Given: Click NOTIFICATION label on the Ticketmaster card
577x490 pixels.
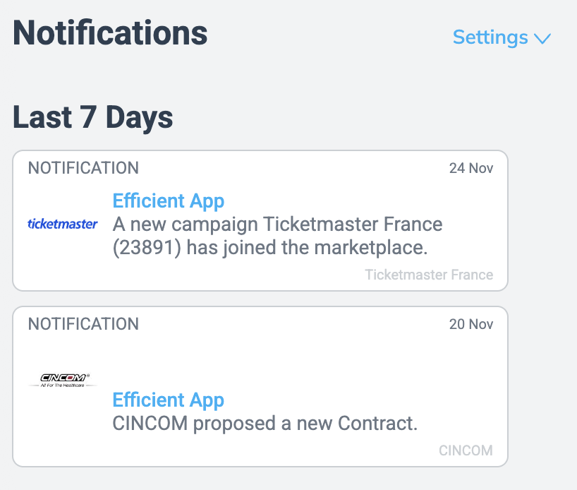Looking at the screenshot, I should 83,168.
